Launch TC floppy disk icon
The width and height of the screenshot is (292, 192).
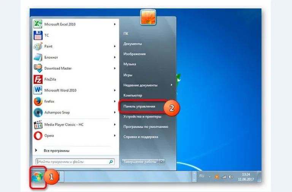[38, 35]
